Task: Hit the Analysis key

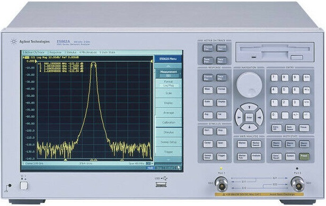Action: tap(256, 156)
